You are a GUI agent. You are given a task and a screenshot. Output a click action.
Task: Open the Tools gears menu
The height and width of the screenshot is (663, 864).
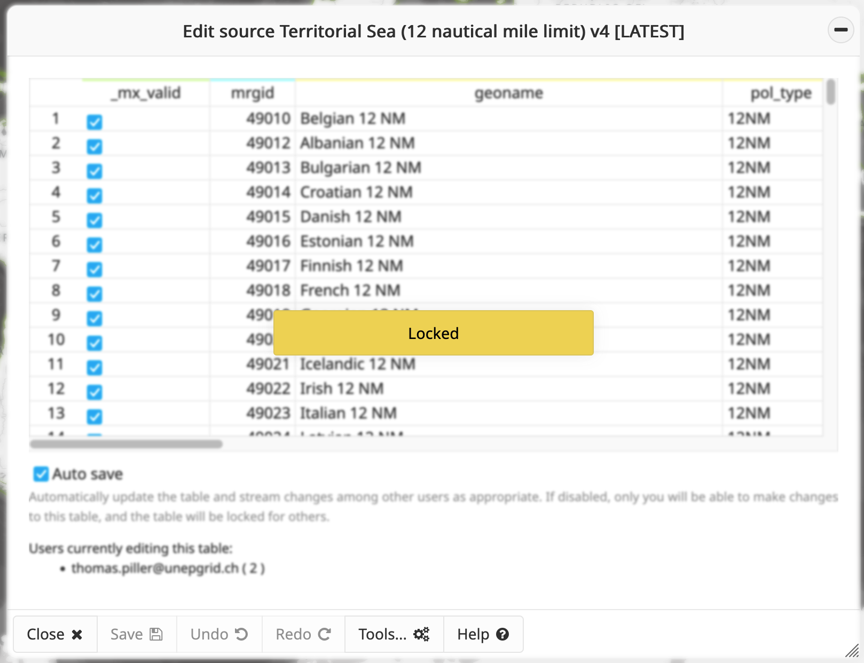tap(394, 634)
